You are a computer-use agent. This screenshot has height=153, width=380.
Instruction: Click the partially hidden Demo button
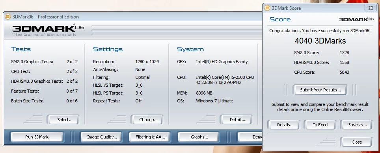250,137
